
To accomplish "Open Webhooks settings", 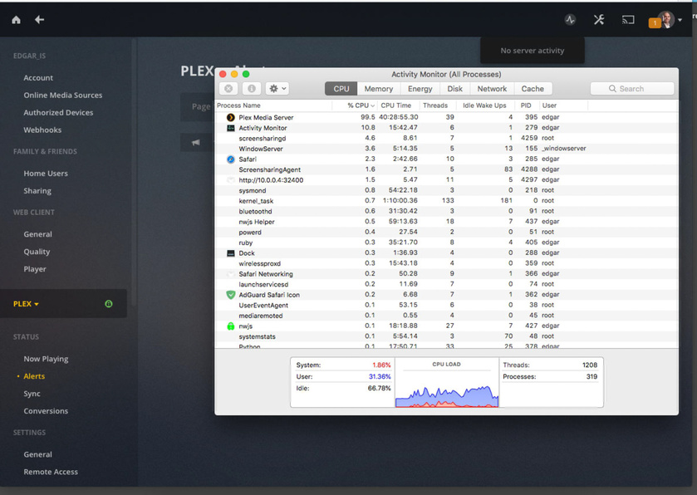I will click(42, 130).
